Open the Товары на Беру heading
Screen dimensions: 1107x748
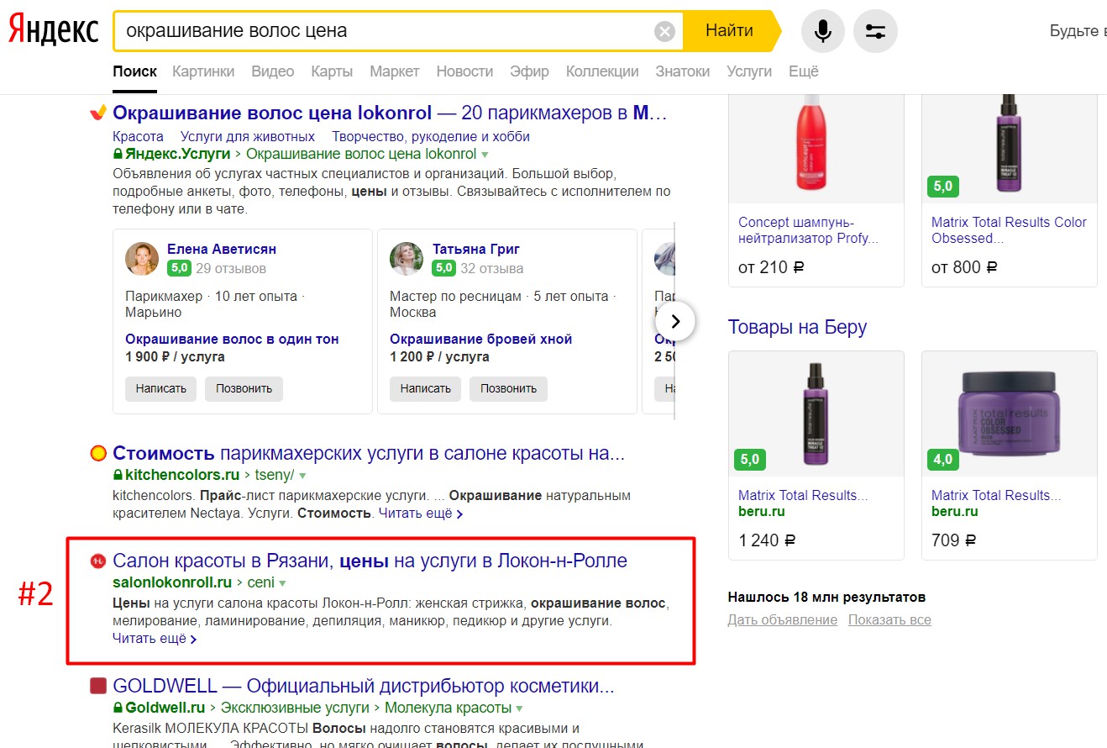coord(797,327)
